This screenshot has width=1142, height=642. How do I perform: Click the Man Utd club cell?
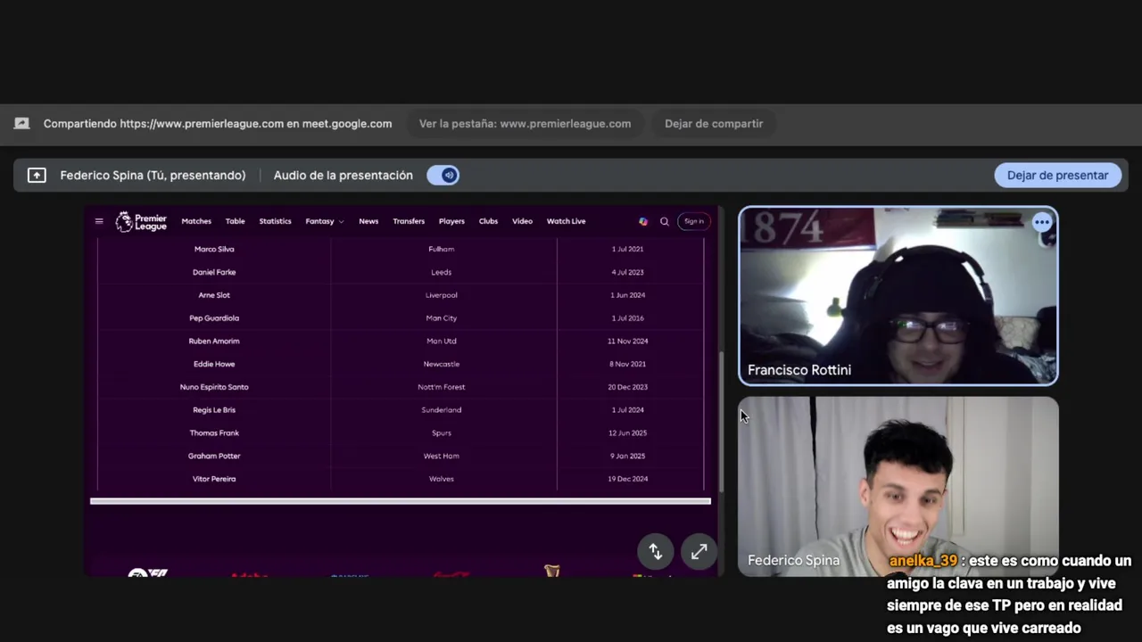click(x=442, y=342)
